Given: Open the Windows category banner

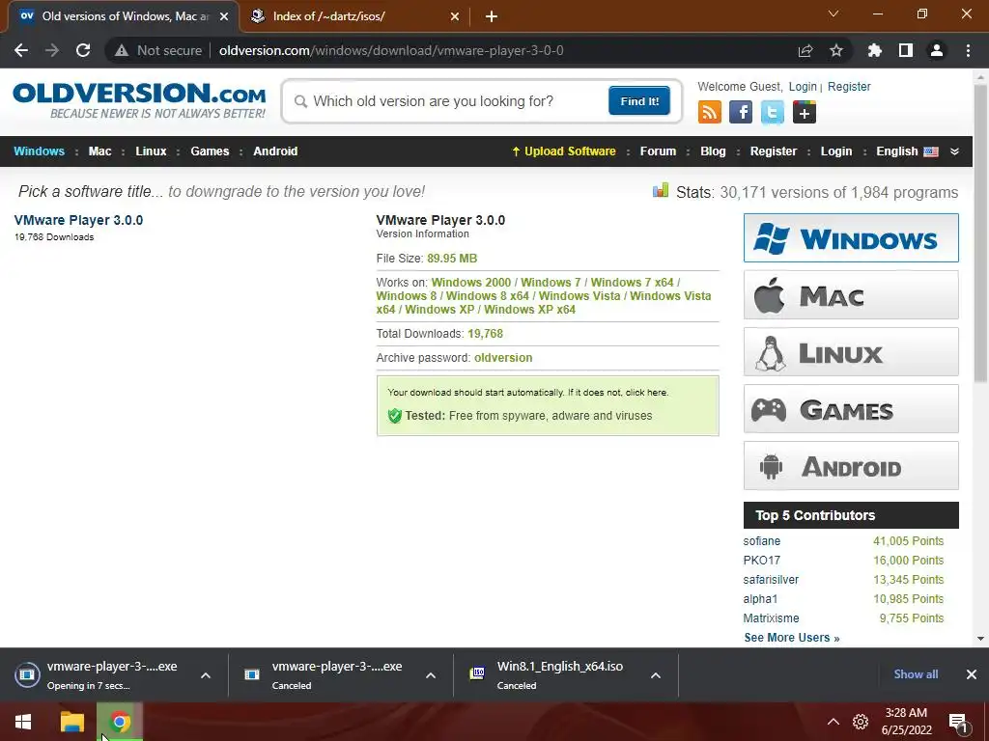Looking at the screenshot, I should (x=851, y=237).
